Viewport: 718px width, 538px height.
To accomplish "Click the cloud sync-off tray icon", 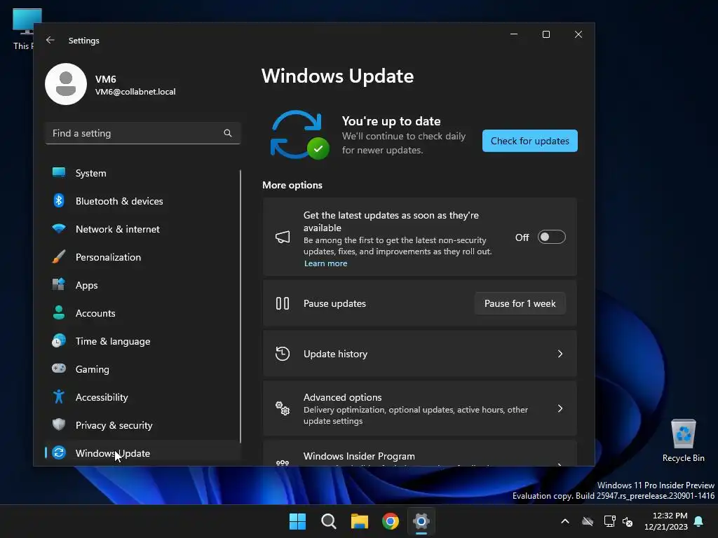I will pos(588,521).
